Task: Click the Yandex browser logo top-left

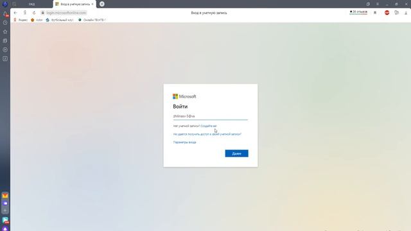Action: point(4,4)
